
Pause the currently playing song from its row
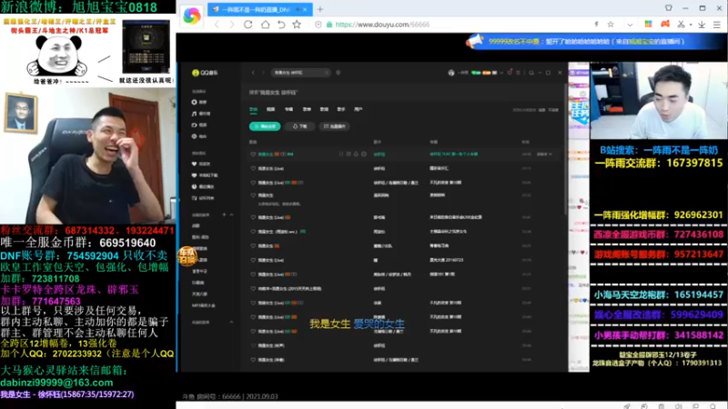pyautogui.click(x=341, y=154)
